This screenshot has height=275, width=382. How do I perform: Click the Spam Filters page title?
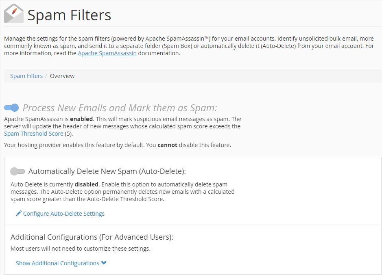[69, 15]
